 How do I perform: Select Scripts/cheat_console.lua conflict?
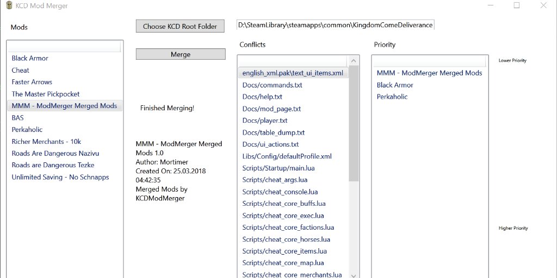click(x=293, y=192)
